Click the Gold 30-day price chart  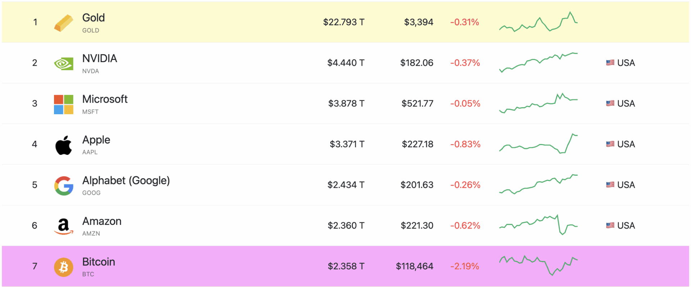click(x=538, y=22)
